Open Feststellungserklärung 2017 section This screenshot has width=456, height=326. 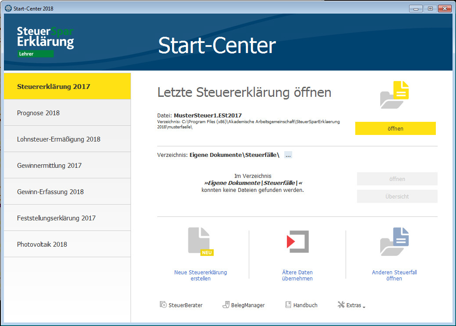coord(67,218)
